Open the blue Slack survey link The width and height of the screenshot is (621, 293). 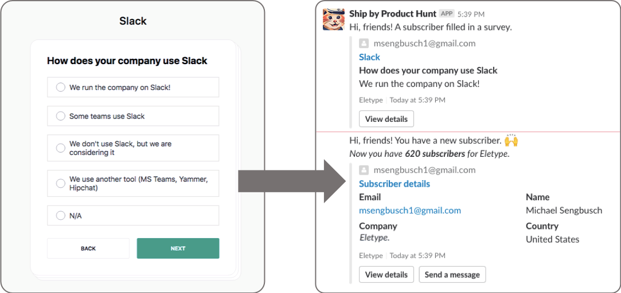(x=369, y=57)
